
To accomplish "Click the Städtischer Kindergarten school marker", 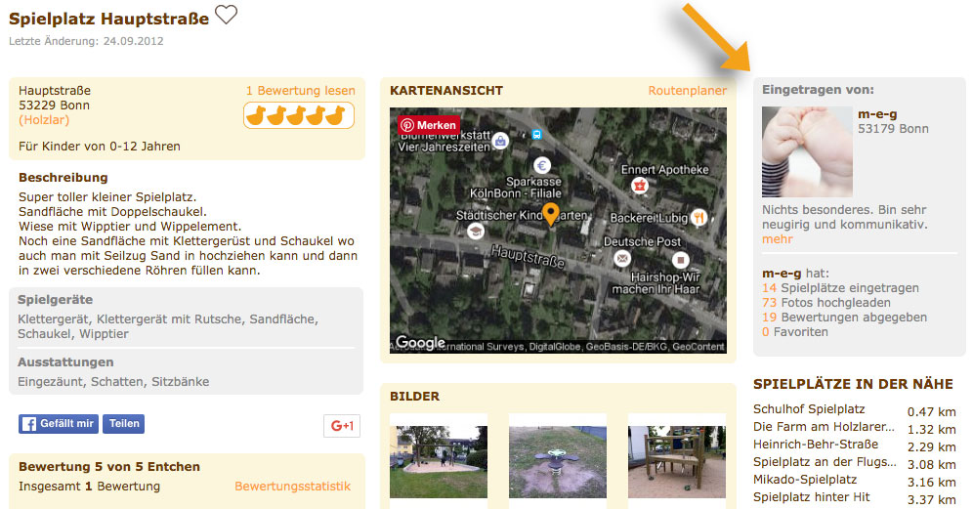I will click(x=476, y=232).
